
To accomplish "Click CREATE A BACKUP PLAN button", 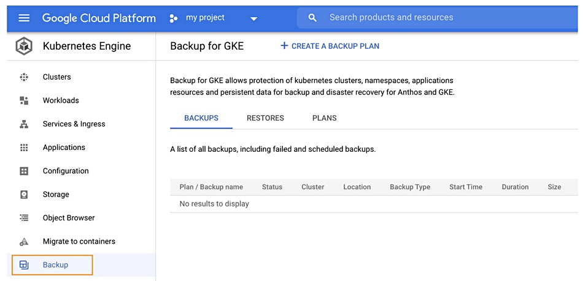I will tap(330, 47).
